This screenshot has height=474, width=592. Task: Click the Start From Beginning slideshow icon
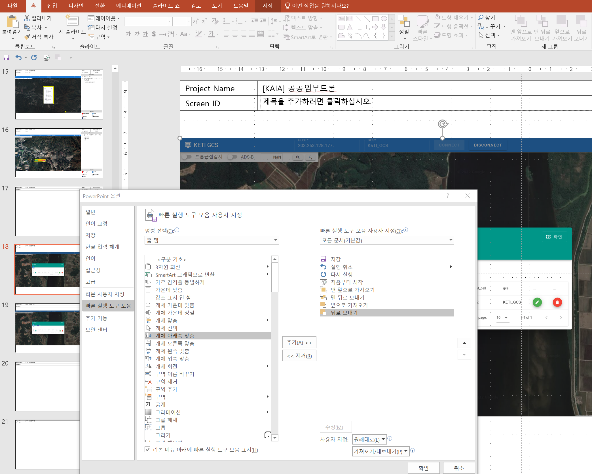46,58
